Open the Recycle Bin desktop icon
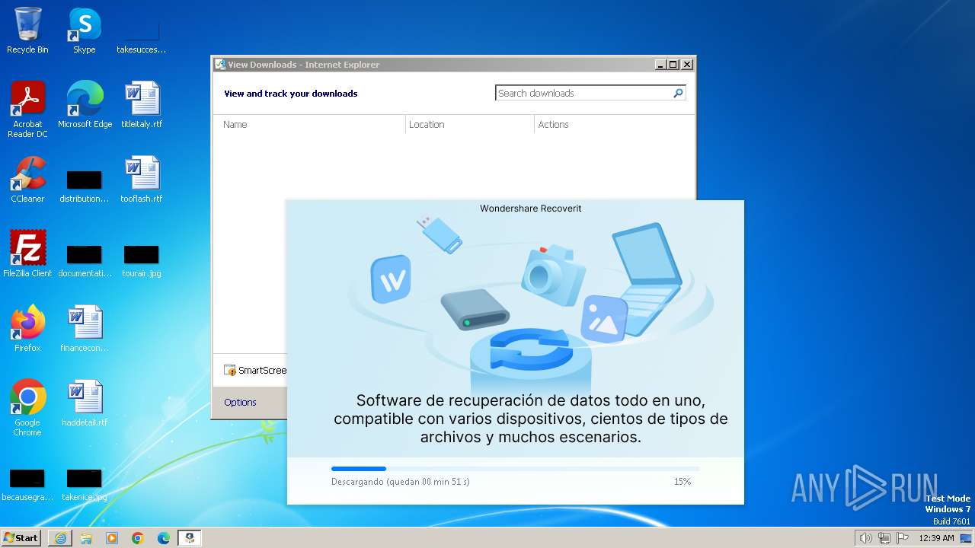This screenshot has width=975, height=548. point(27,30)
